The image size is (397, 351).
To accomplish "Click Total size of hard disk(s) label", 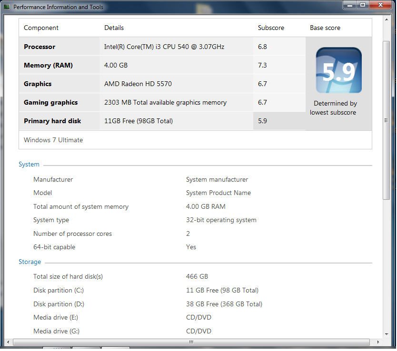I will (68, 277).
